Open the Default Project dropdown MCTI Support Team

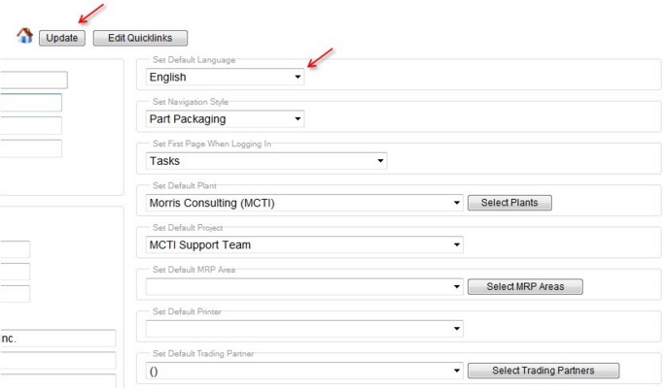click(x=304, y=244)
